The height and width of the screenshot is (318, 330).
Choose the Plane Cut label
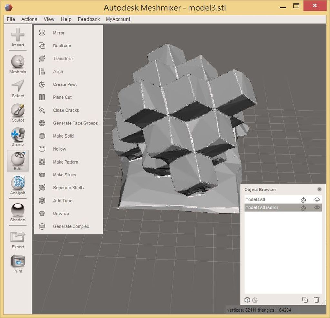[62, 97]
